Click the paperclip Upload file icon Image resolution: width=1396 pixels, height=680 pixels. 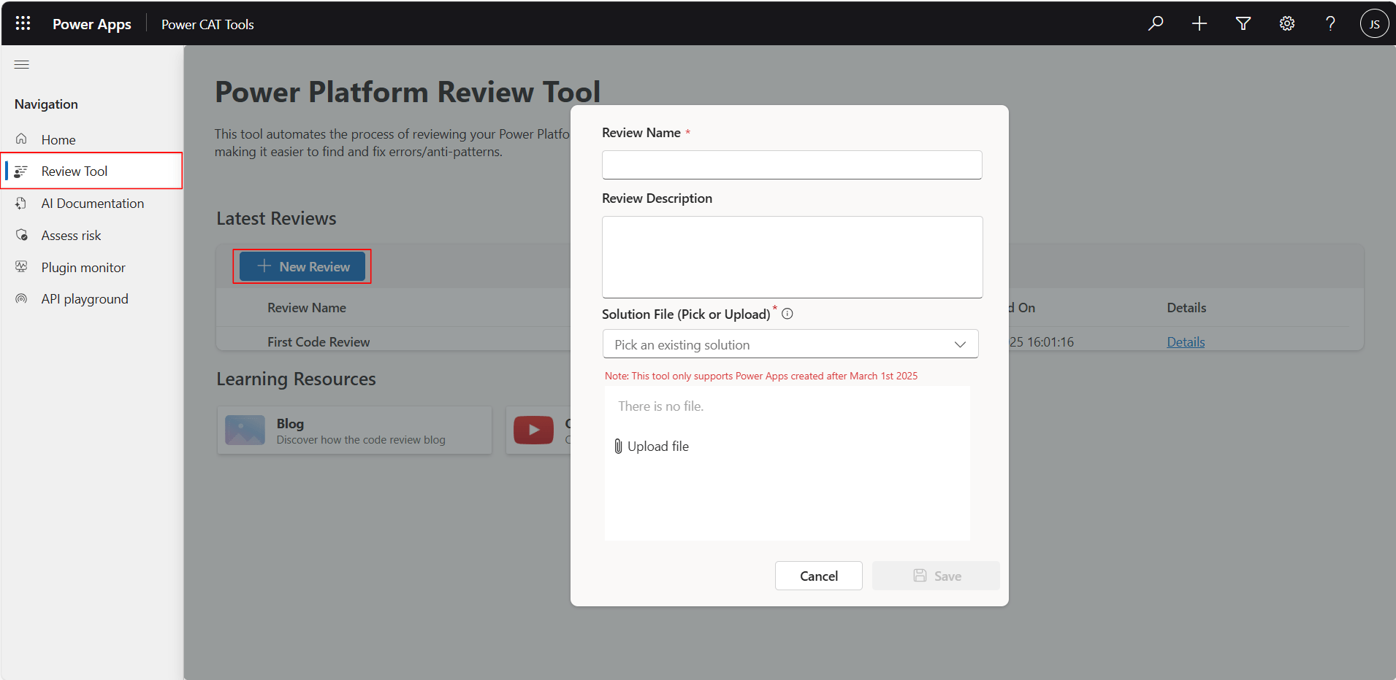[x=618, y=447]
